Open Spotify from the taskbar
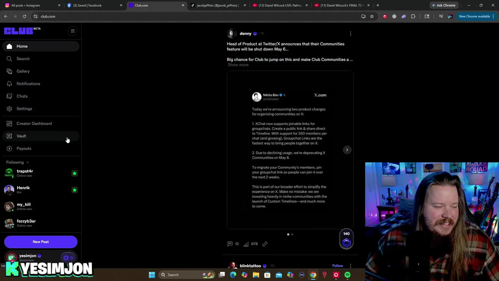 point(347,275)
